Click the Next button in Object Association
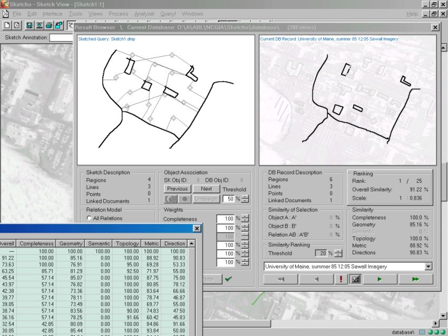448x336 pixels. tap(206, 189)
